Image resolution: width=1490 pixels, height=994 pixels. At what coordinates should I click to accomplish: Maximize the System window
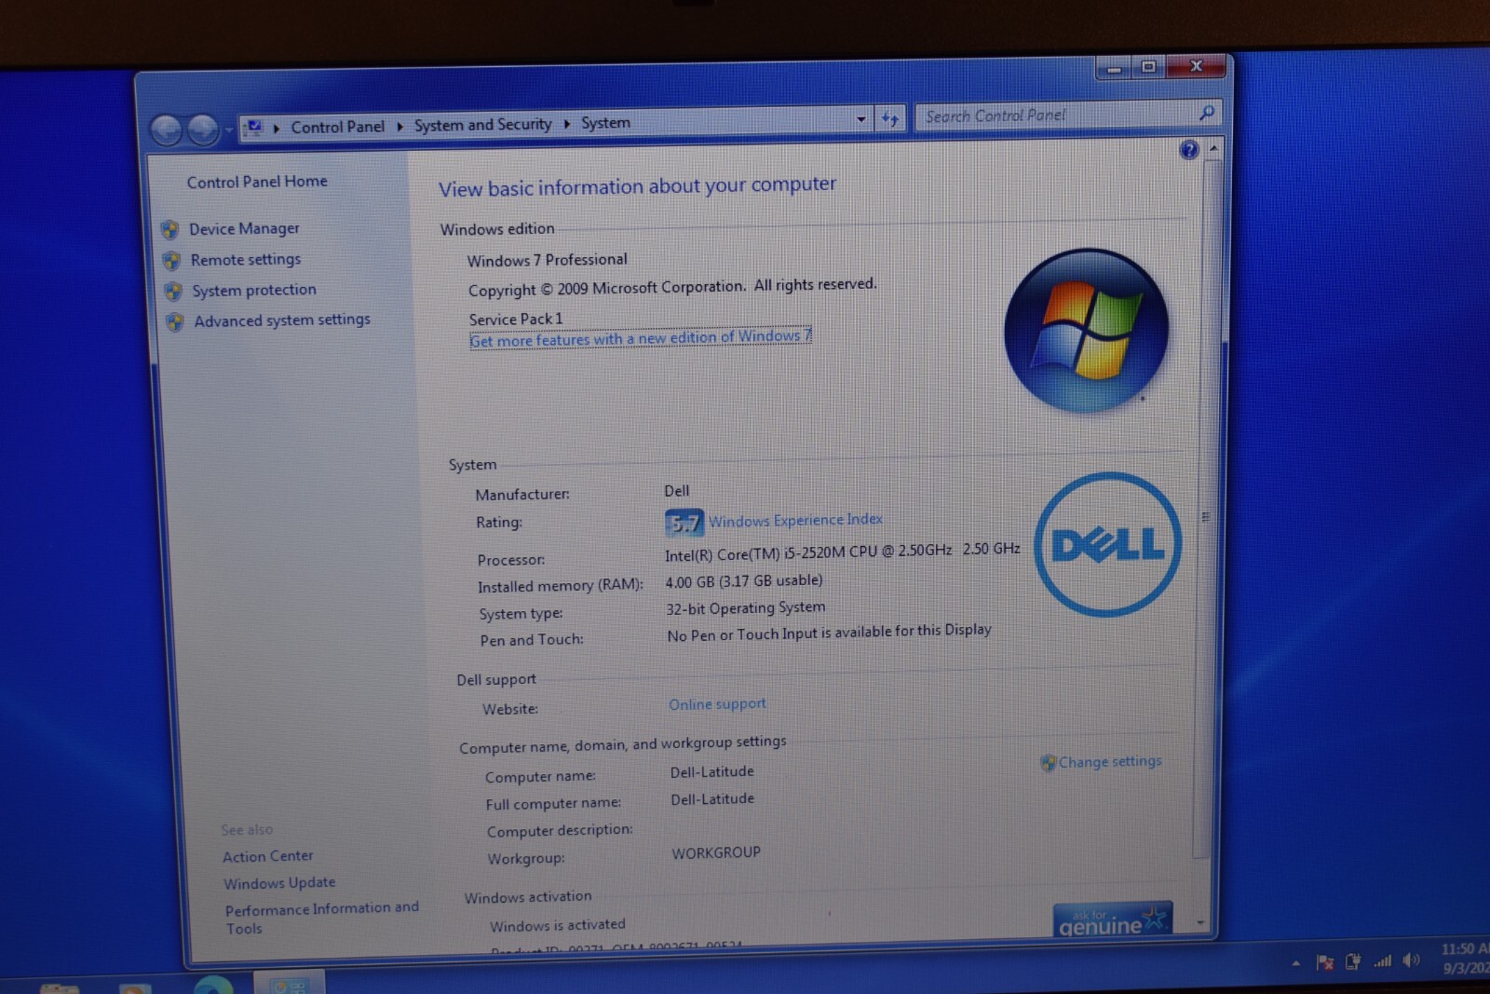click(x=1148, y=67)
